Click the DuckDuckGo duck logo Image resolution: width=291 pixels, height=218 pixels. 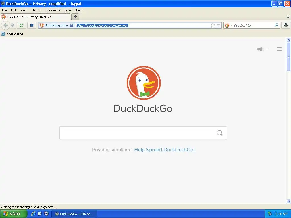click(144, 83)
